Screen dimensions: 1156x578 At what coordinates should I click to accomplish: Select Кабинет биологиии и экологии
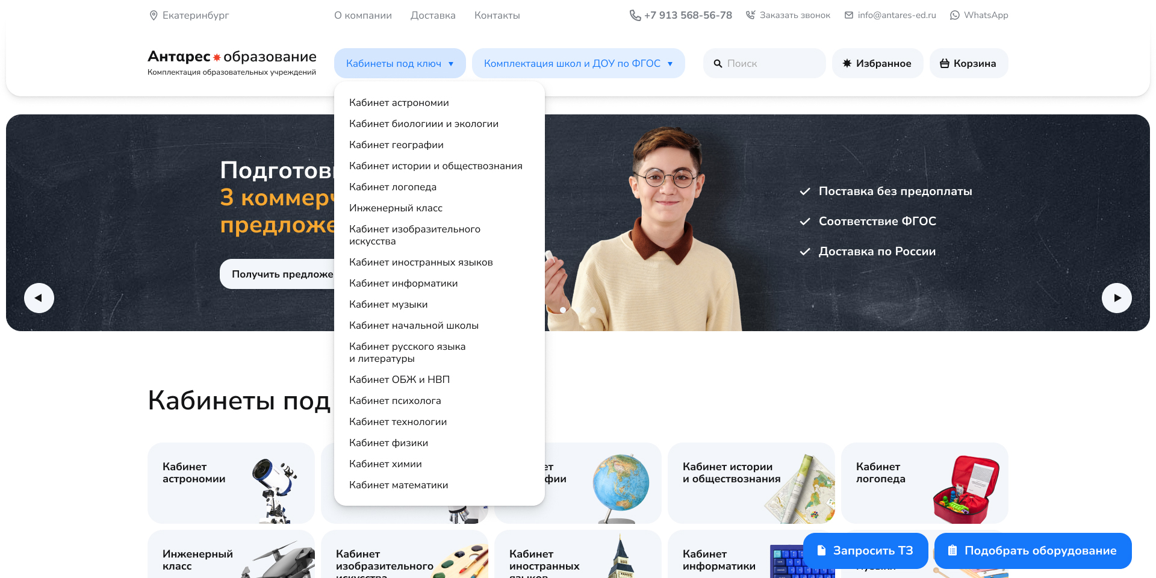point(424,123)
